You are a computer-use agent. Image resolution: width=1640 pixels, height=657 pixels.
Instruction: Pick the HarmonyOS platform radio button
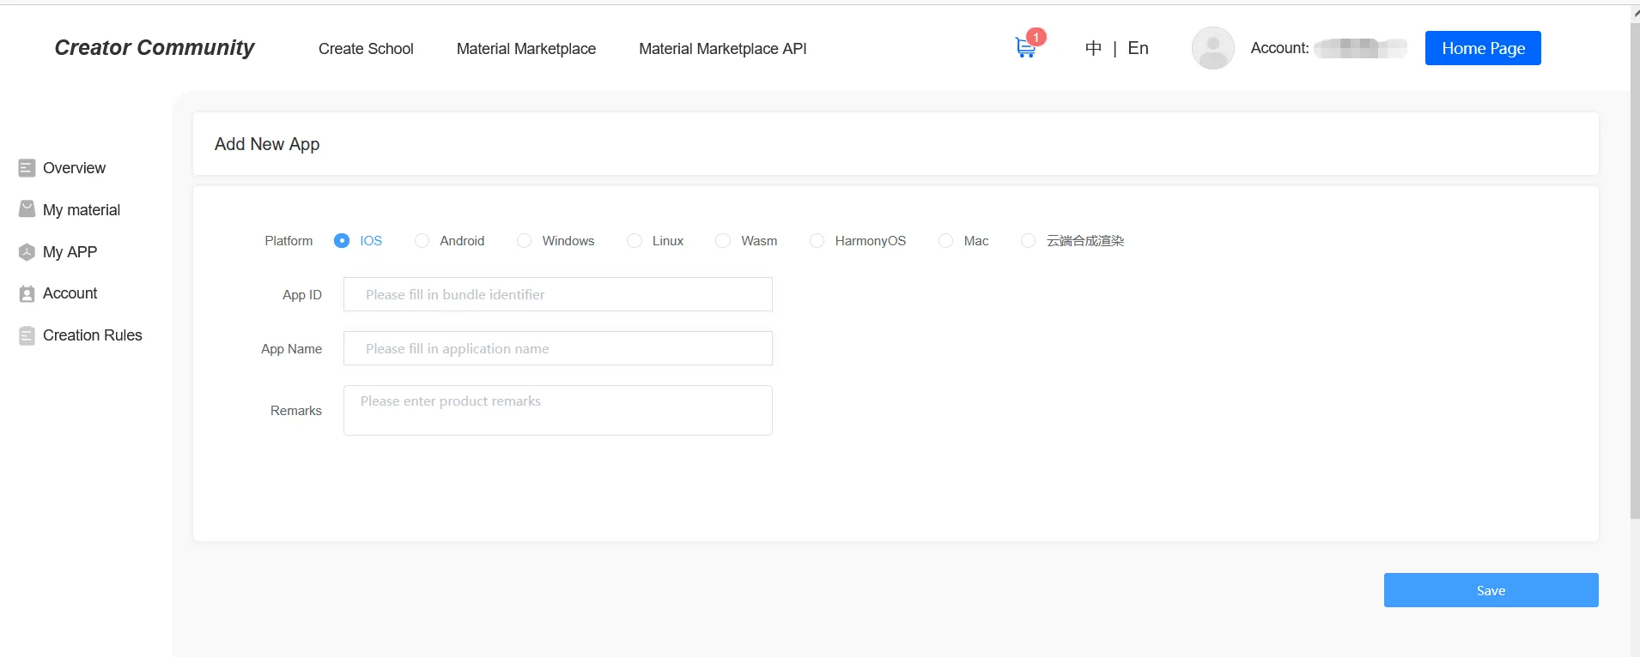tap(817, 241)
